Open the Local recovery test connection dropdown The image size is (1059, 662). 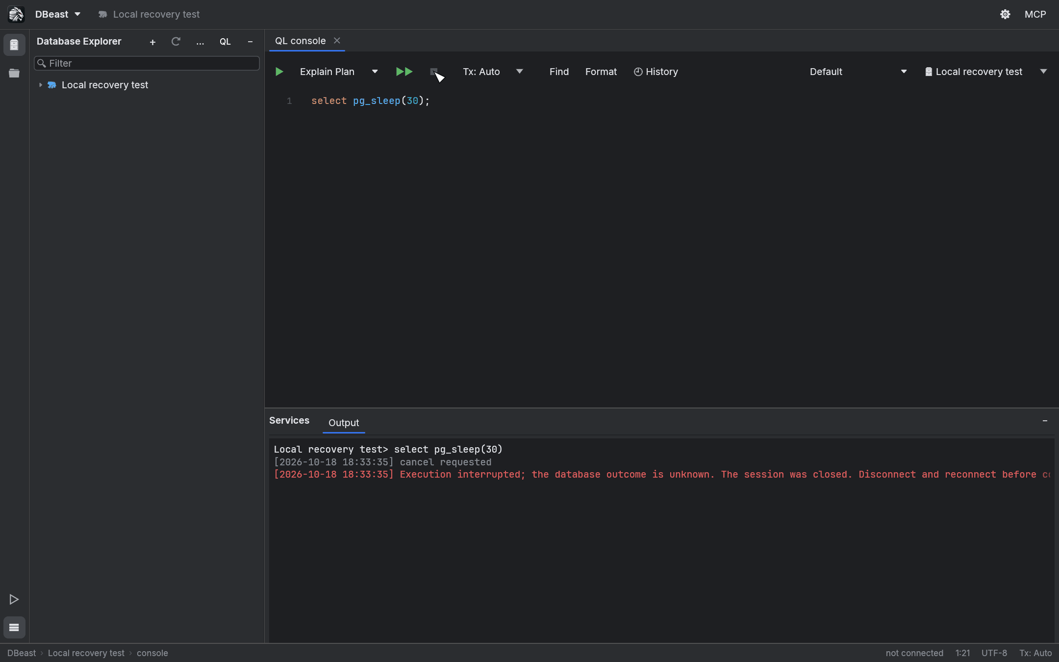click(986, 72)
